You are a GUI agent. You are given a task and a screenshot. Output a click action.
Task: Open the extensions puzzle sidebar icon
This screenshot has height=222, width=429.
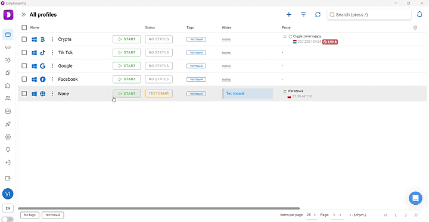coord(8,85)
